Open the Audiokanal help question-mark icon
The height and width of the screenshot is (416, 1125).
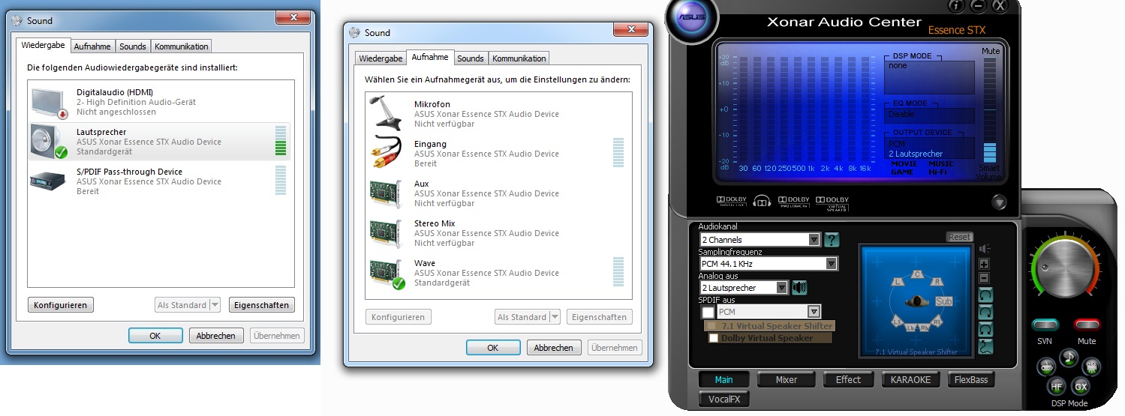pos(832,240)
